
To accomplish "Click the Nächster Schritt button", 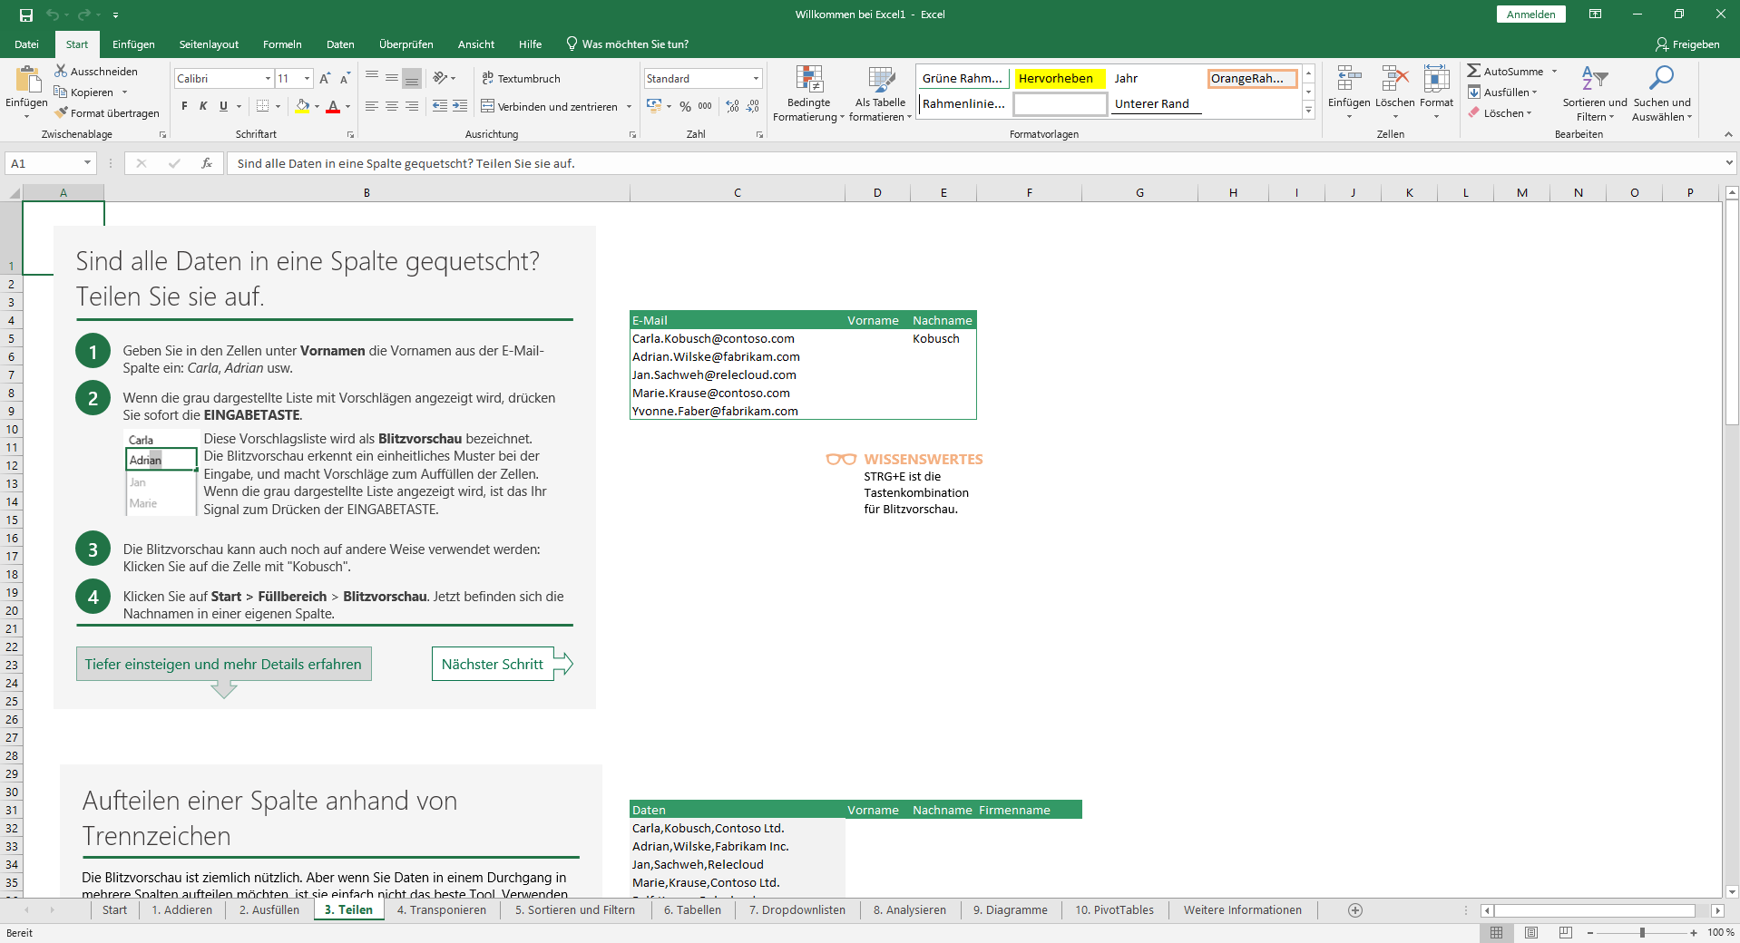I will tap(492, 664).
